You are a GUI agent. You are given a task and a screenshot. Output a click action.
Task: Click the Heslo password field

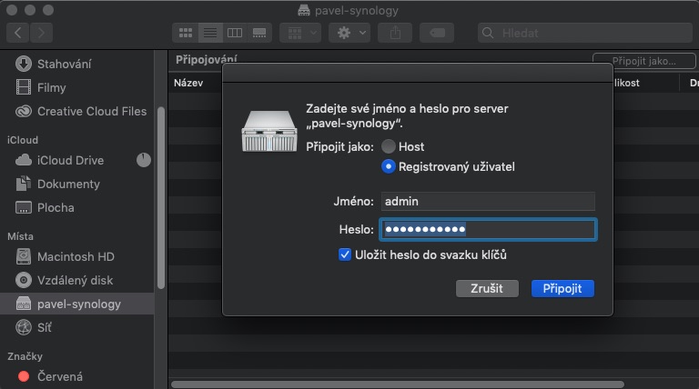(488, 229)
